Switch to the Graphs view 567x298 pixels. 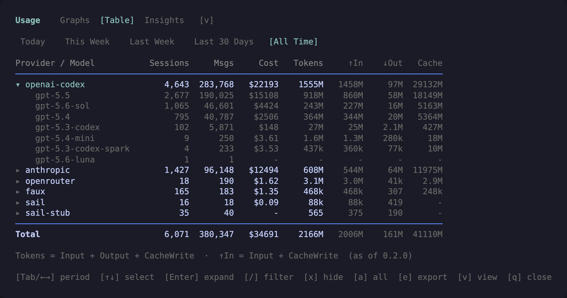click(75, 20)
